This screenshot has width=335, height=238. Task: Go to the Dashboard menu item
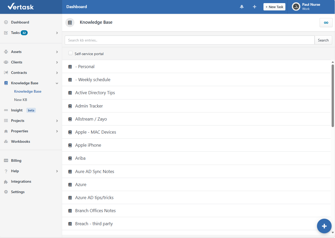(x=20, y=22)
